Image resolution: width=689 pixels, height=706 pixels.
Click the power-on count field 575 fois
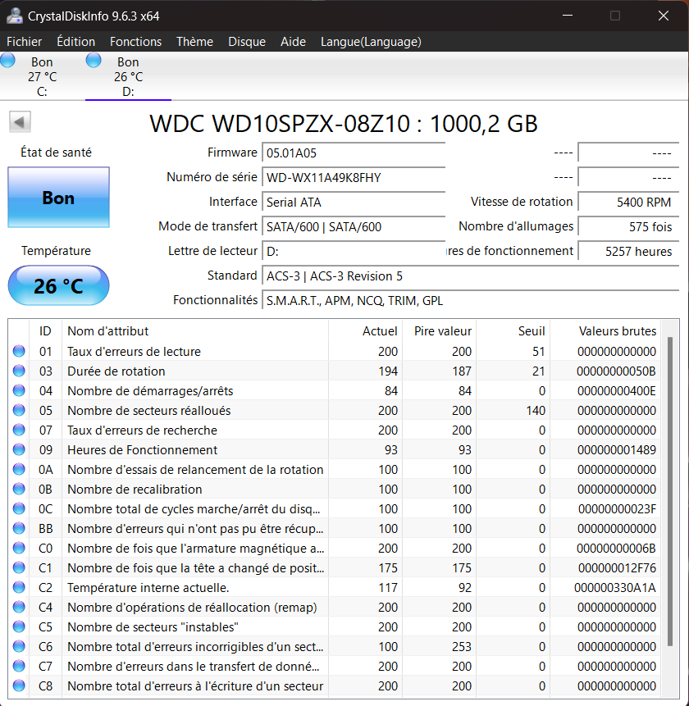tap(628, 226)
